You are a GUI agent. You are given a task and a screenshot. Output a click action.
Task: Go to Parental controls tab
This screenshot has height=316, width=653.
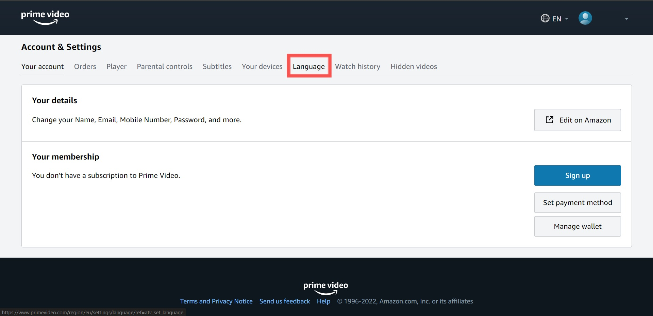pos(165,67)
